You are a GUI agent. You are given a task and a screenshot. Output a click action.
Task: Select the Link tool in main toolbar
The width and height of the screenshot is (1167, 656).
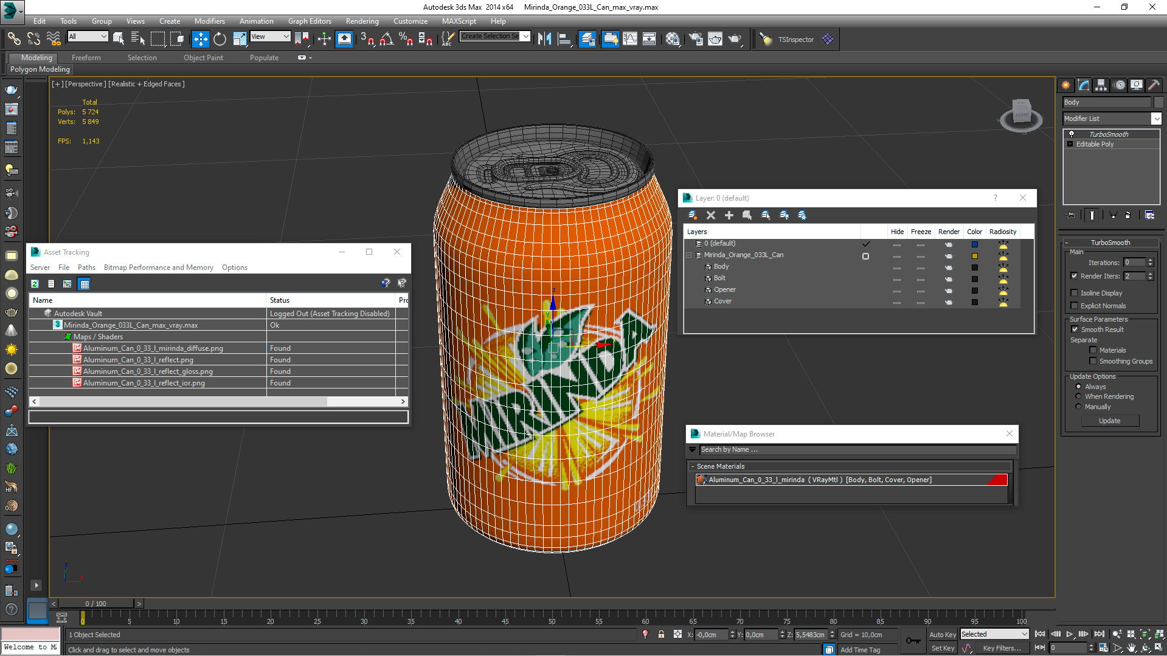(x=13, y=39)
